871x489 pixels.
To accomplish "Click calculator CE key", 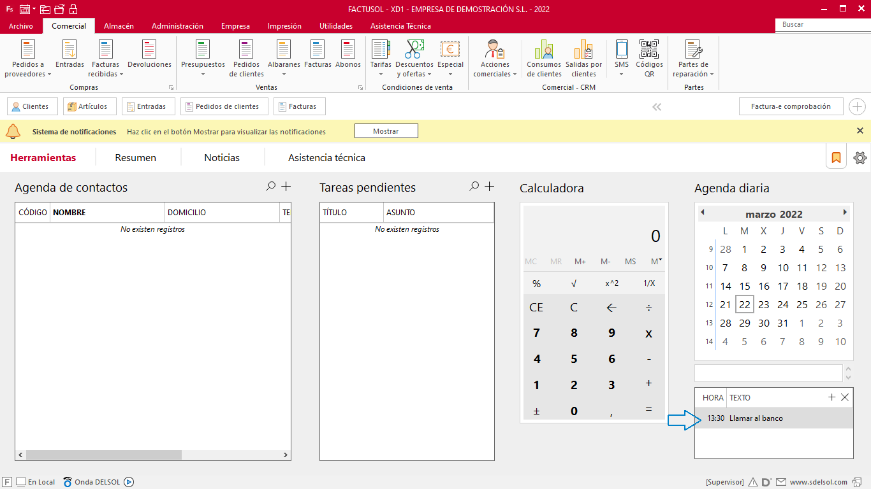I will (536, 308).
